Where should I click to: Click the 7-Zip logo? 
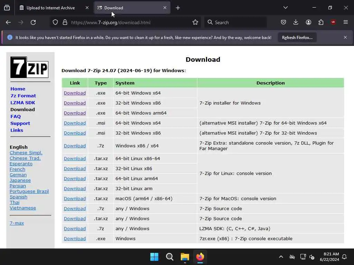pyautogui.click(x=29, y=67)
